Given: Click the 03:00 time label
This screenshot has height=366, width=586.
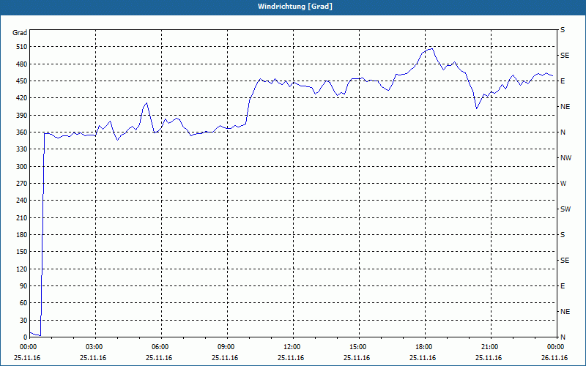Looking at the screenshot, I should coord(96,347).
